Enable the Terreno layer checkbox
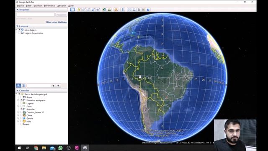 pos(21,124)
